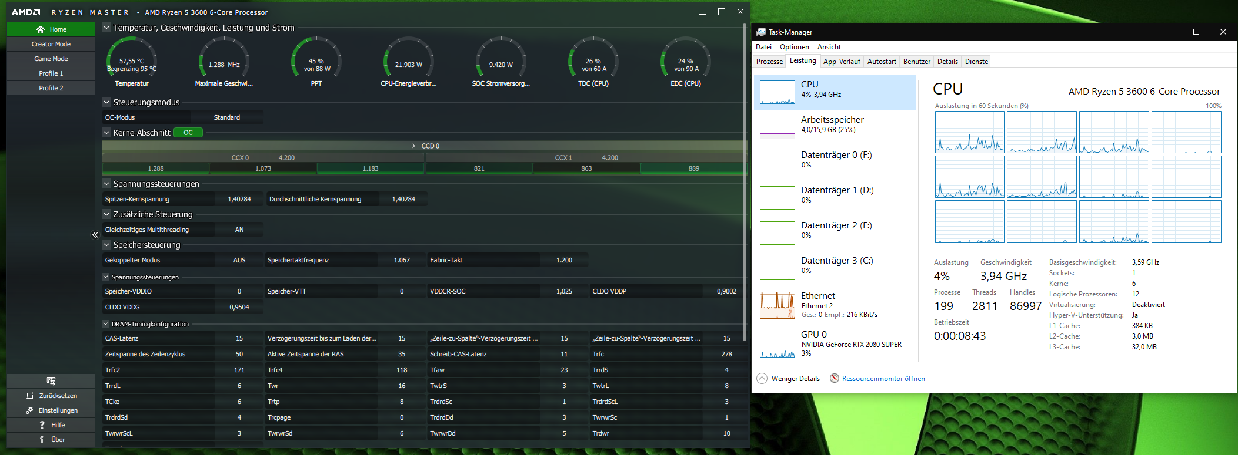
Task: Open the Über info entry
Action: coord(51,440)
